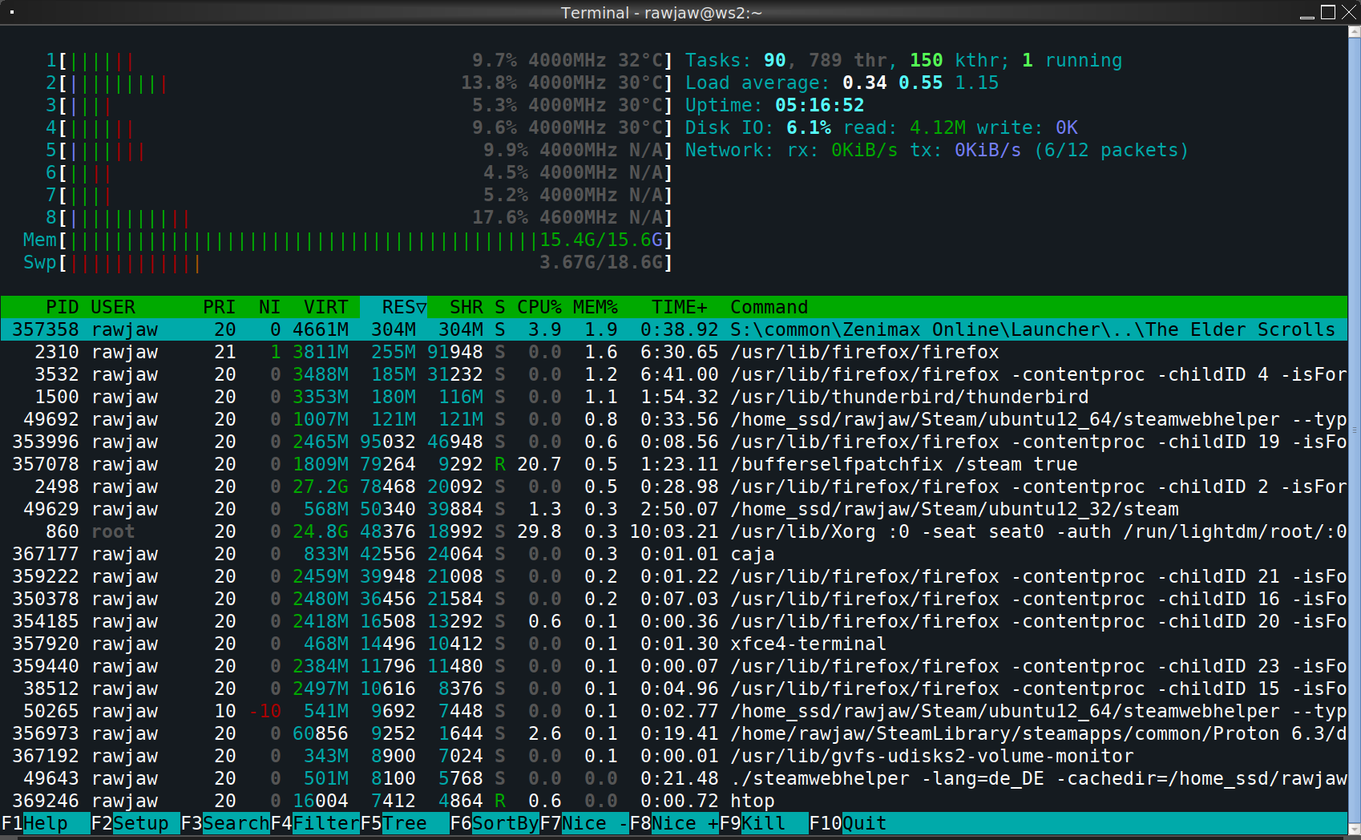1361x840 pixels.
Task: Select the gvfs-udisks2-volume-monitor process row
Action: point(674,756)
